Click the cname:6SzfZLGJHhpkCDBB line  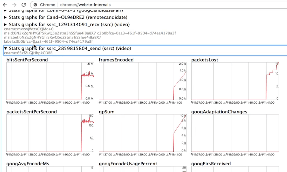click(28, 53)
